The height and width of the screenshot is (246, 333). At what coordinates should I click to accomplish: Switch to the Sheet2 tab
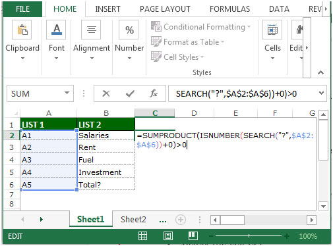[133, 219]
